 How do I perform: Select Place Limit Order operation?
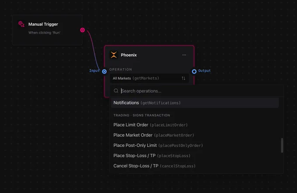195,125
